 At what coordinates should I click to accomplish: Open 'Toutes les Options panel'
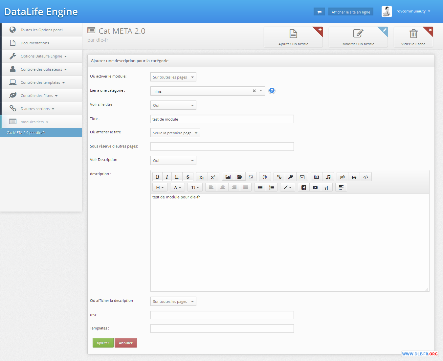tap(41, 30)
